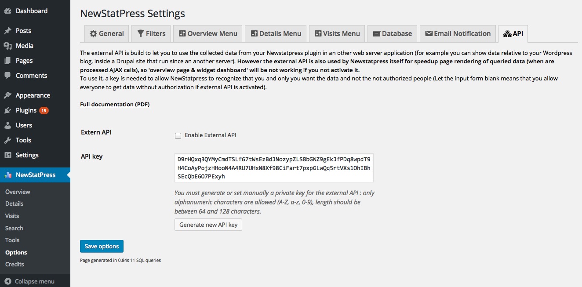Save options with the blue button

tap(102, 246)
